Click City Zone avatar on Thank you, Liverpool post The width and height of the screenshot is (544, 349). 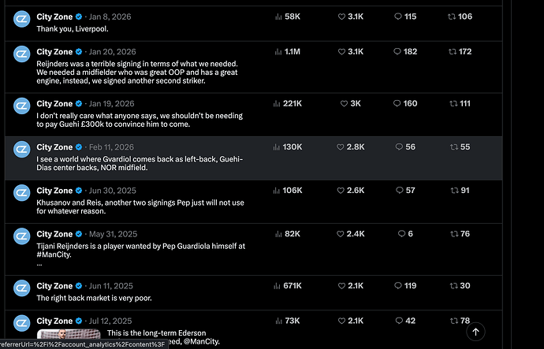point(22,19)
